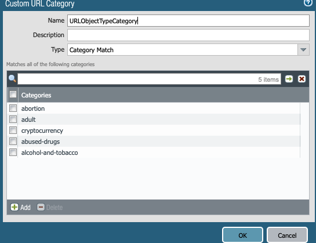Click the green plus Add icon
The height and width of the screenshot is (243, 316).
pos(14,207)
